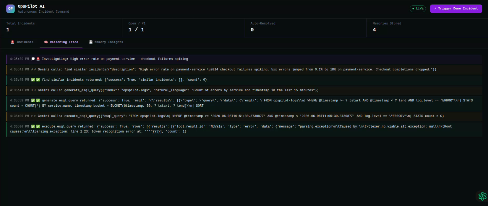
Task: Click the siren icon in the Investigating entry
Action: point(38,59)
